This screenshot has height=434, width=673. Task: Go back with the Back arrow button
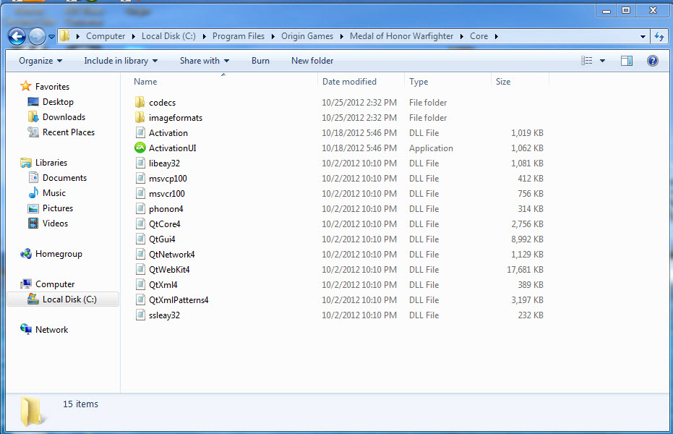[17, 36]
